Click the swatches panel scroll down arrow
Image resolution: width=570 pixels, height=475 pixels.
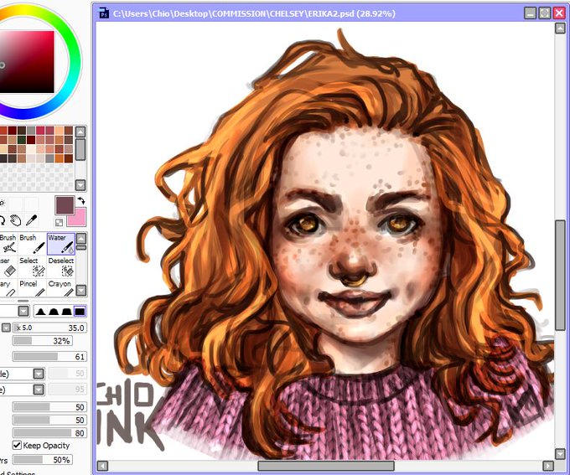(x=80, y=185)
